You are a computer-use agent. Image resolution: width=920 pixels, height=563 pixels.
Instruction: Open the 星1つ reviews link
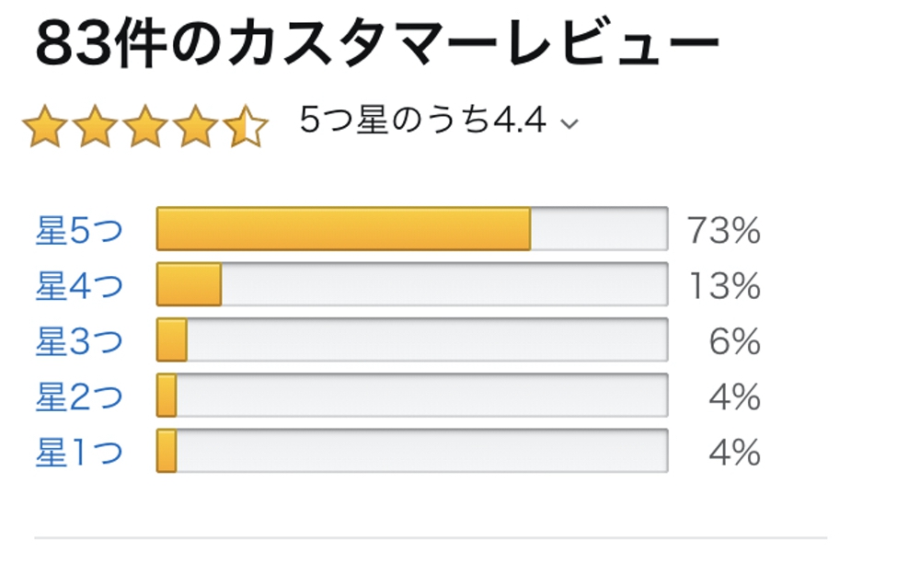78,452
